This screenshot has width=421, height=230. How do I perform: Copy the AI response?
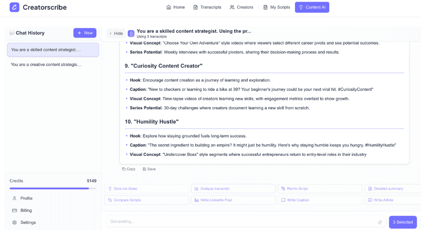129,169
